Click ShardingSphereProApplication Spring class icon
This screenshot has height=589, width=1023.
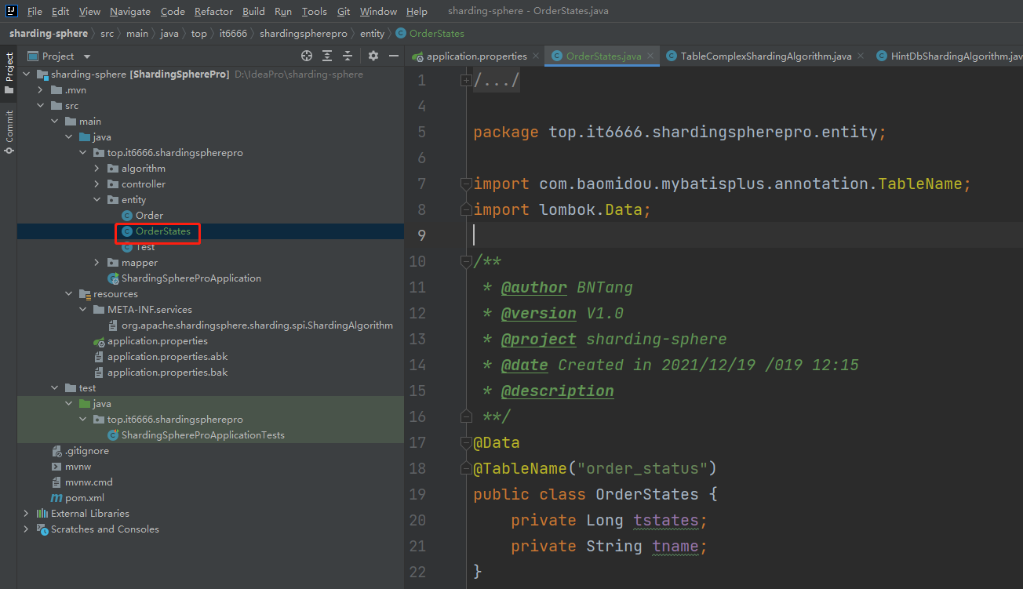point(113,278)
